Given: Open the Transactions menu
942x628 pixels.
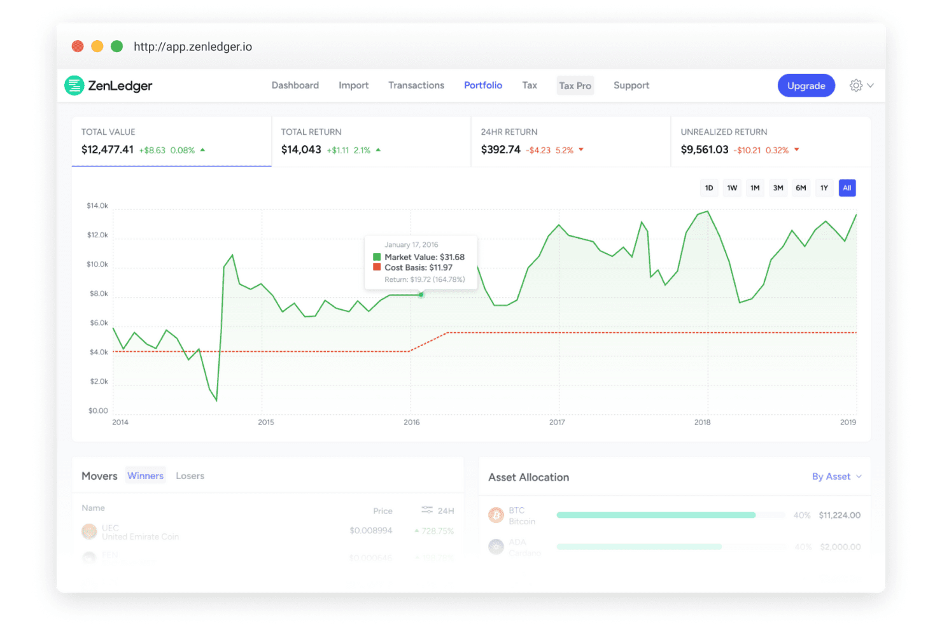Looking at the screenshot, I should (x=416, y=85).
